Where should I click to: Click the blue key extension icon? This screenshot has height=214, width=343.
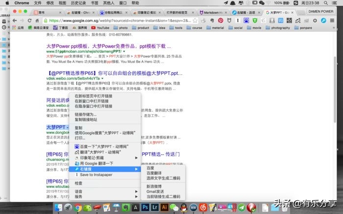pos(323,21)
